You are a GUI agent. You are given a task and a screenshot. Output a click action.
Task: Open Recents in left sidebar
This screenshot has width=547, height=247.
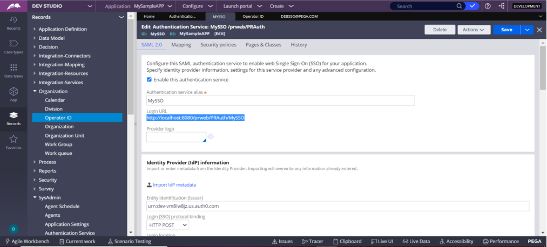click(13, 23)
